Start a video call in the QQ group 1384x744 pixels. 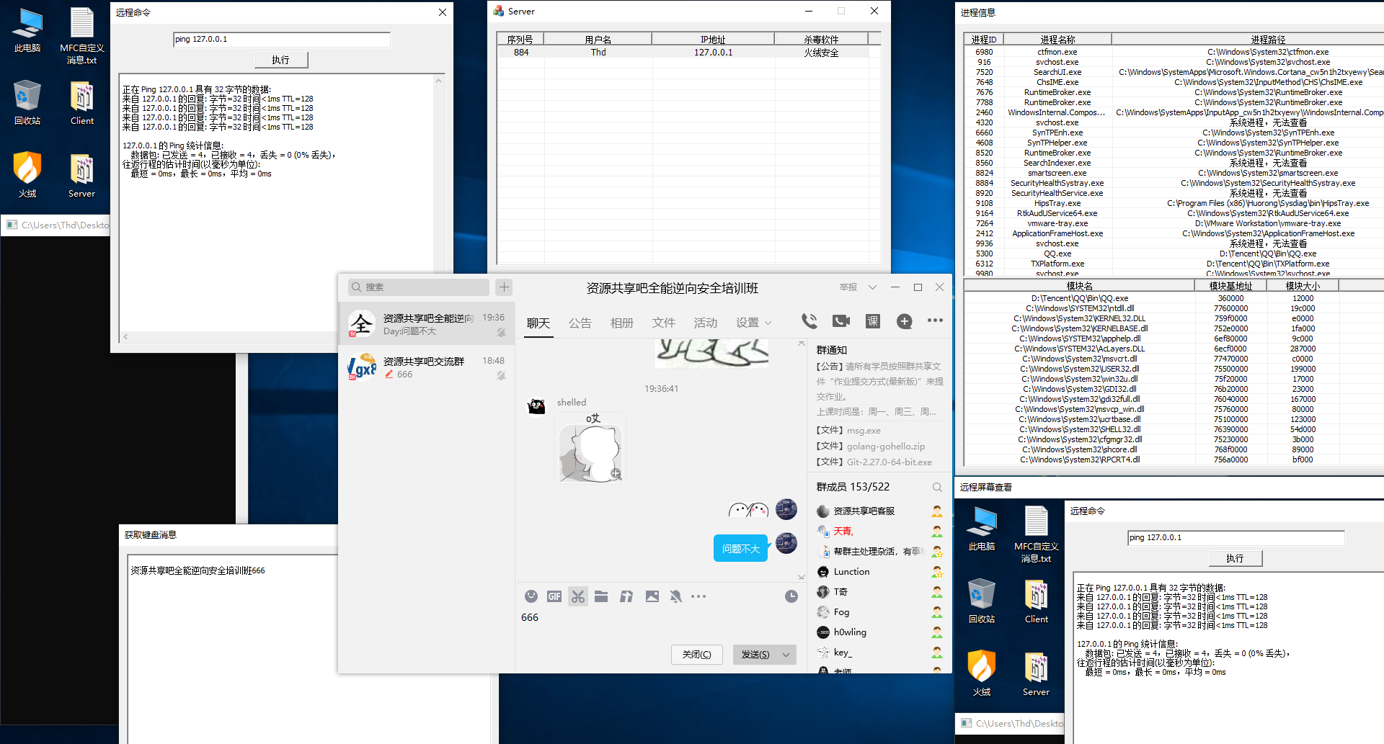[841, 321]
